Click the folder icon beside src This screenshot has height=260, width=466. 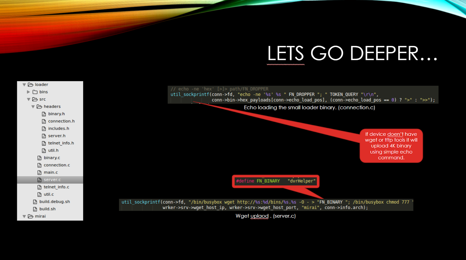point(35,99)
